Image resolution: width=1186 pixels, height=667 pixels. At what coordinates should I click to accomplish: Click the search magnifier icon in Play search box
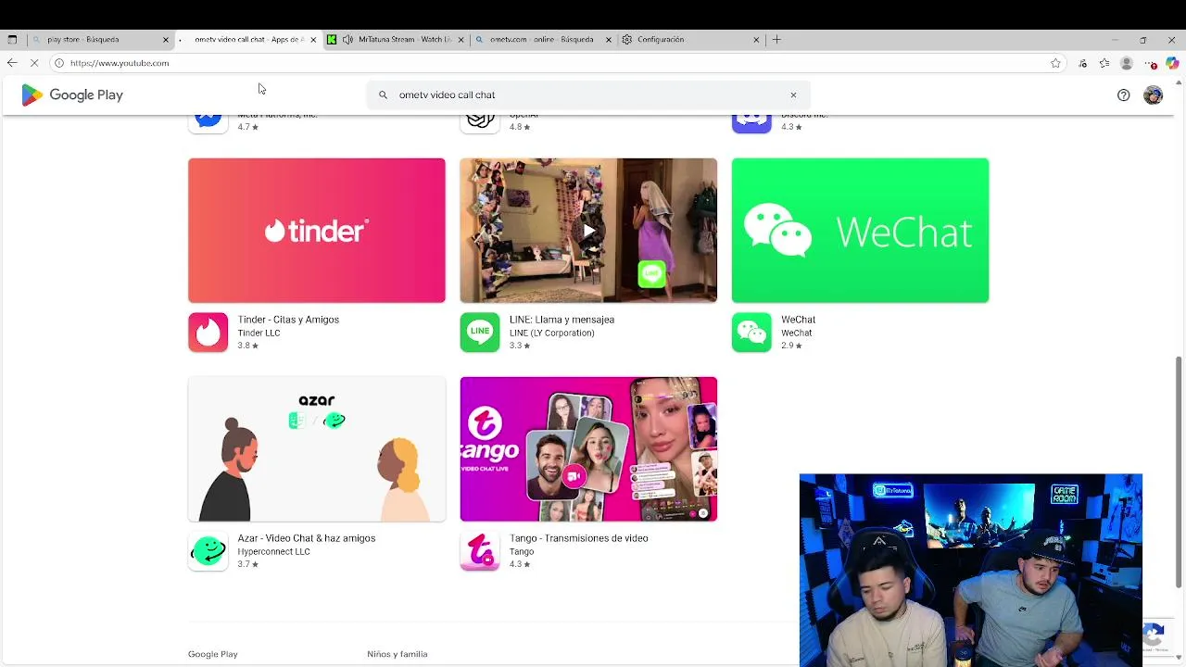point(383,94)
